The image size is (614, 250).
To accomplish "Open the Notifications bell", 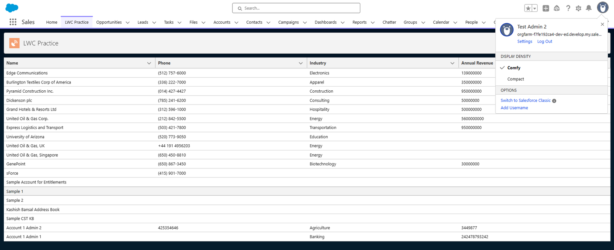I will point(589,8).
